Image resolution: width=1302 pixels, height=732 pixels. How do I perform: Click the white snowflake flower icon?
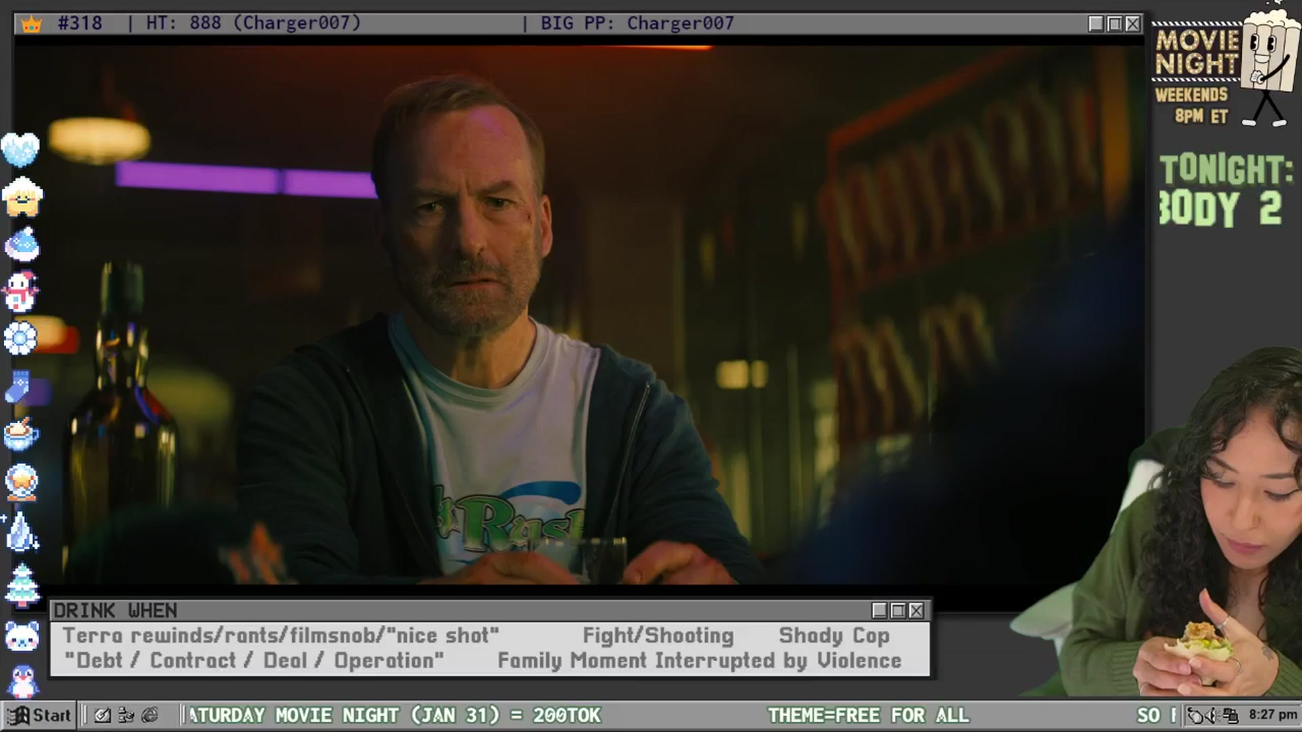[20, 338]
